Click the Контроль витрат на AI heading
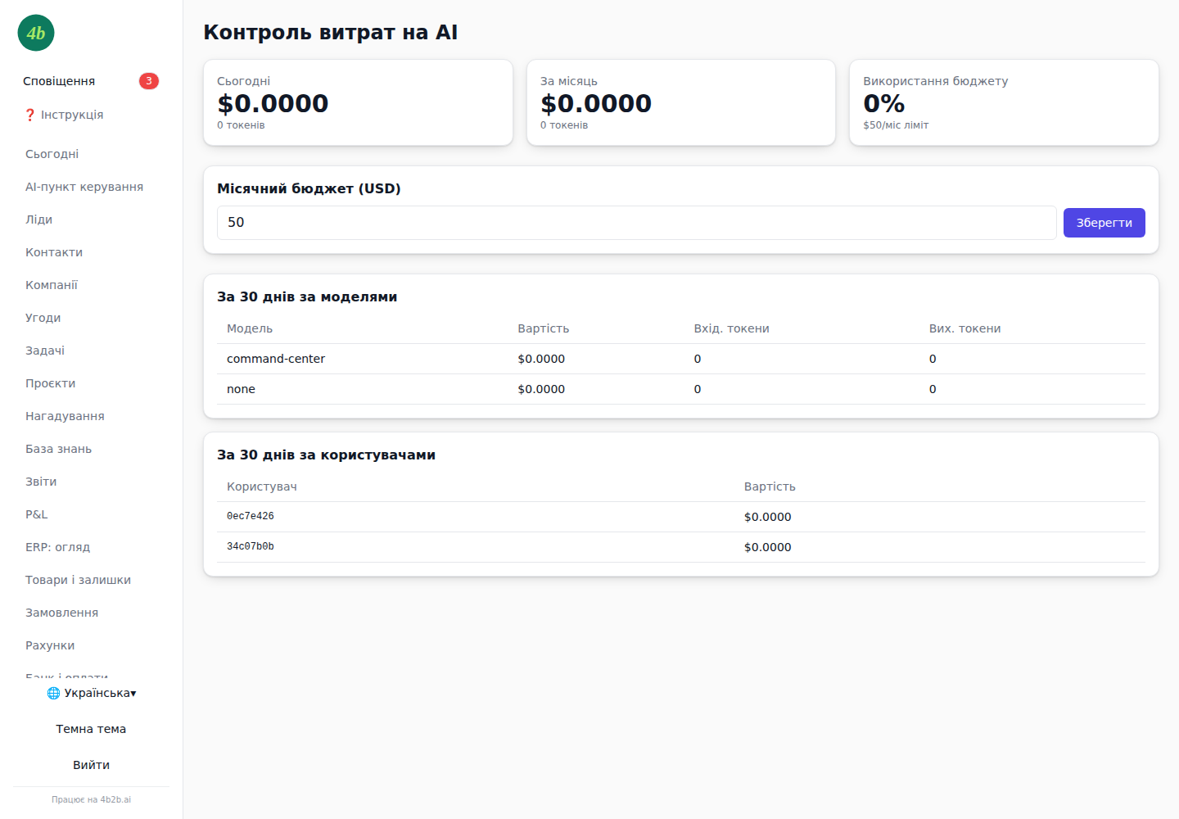This screenshot has height=819, width=1179. click(x=331, y=32)
